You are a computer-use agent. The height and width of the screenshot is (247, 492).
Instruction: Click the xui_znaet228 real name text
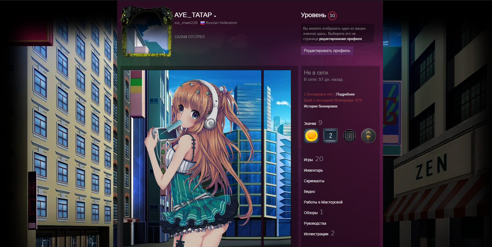click(186, 23)
